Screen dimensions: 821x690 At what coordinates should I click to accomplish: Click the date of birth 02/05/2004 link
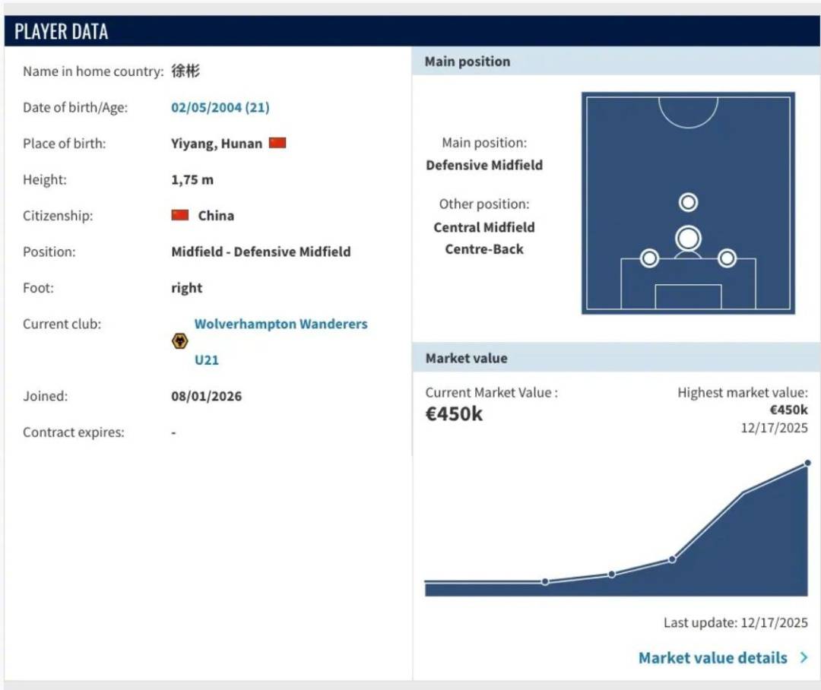220,107
